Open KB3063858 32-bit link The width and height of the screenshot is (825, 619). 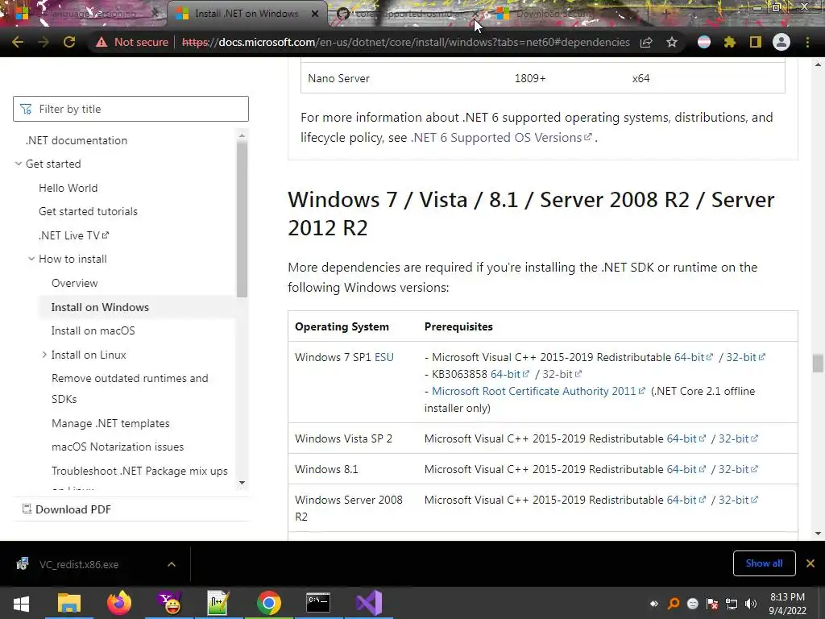coord(562,374)
